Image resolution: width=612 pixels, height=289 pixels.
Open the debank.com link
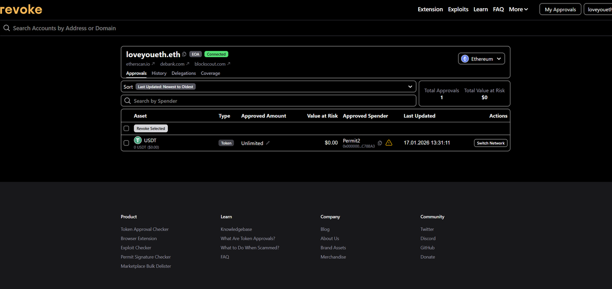point(175,64)
